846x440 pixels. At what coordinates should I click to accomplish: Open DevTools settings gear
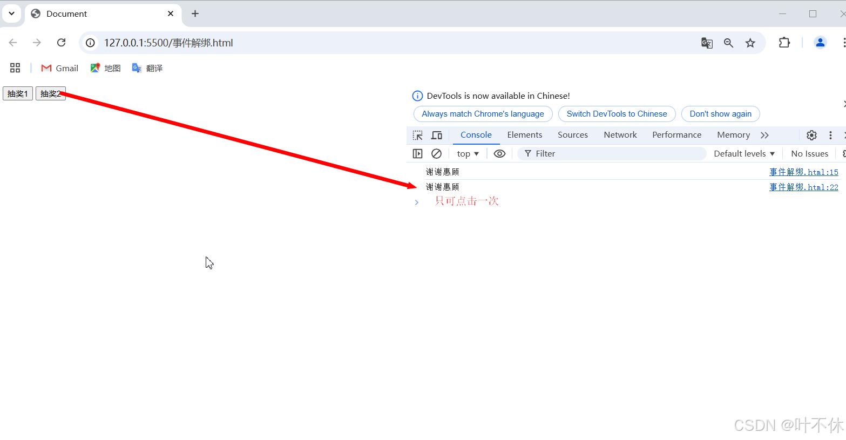click(811, 135)
